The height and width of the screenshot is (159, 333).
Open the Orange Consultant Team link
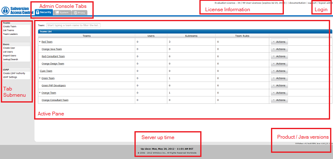(55, 100)
